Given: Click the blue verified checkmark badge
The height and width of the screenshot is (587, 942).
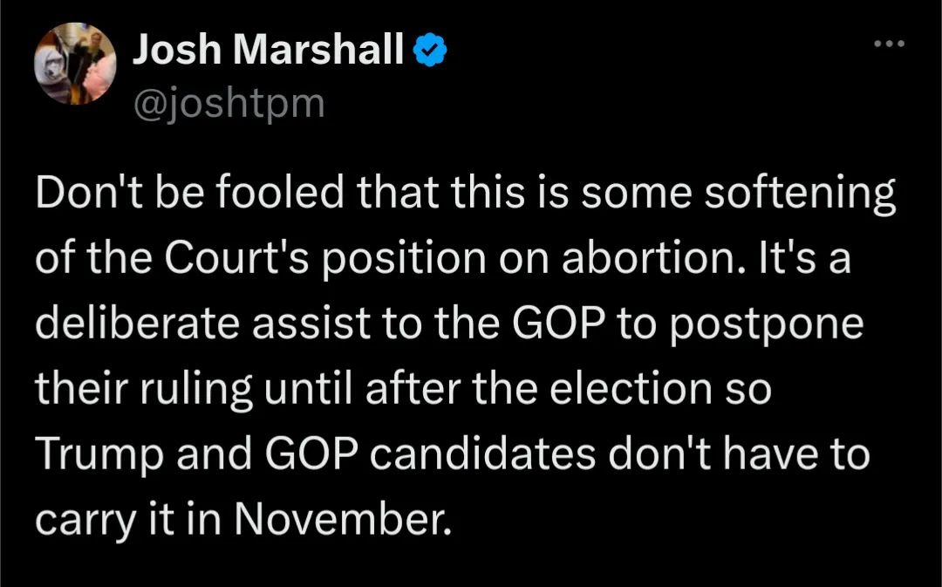Looking at the screenshot, I should click(x=427, y=54).
